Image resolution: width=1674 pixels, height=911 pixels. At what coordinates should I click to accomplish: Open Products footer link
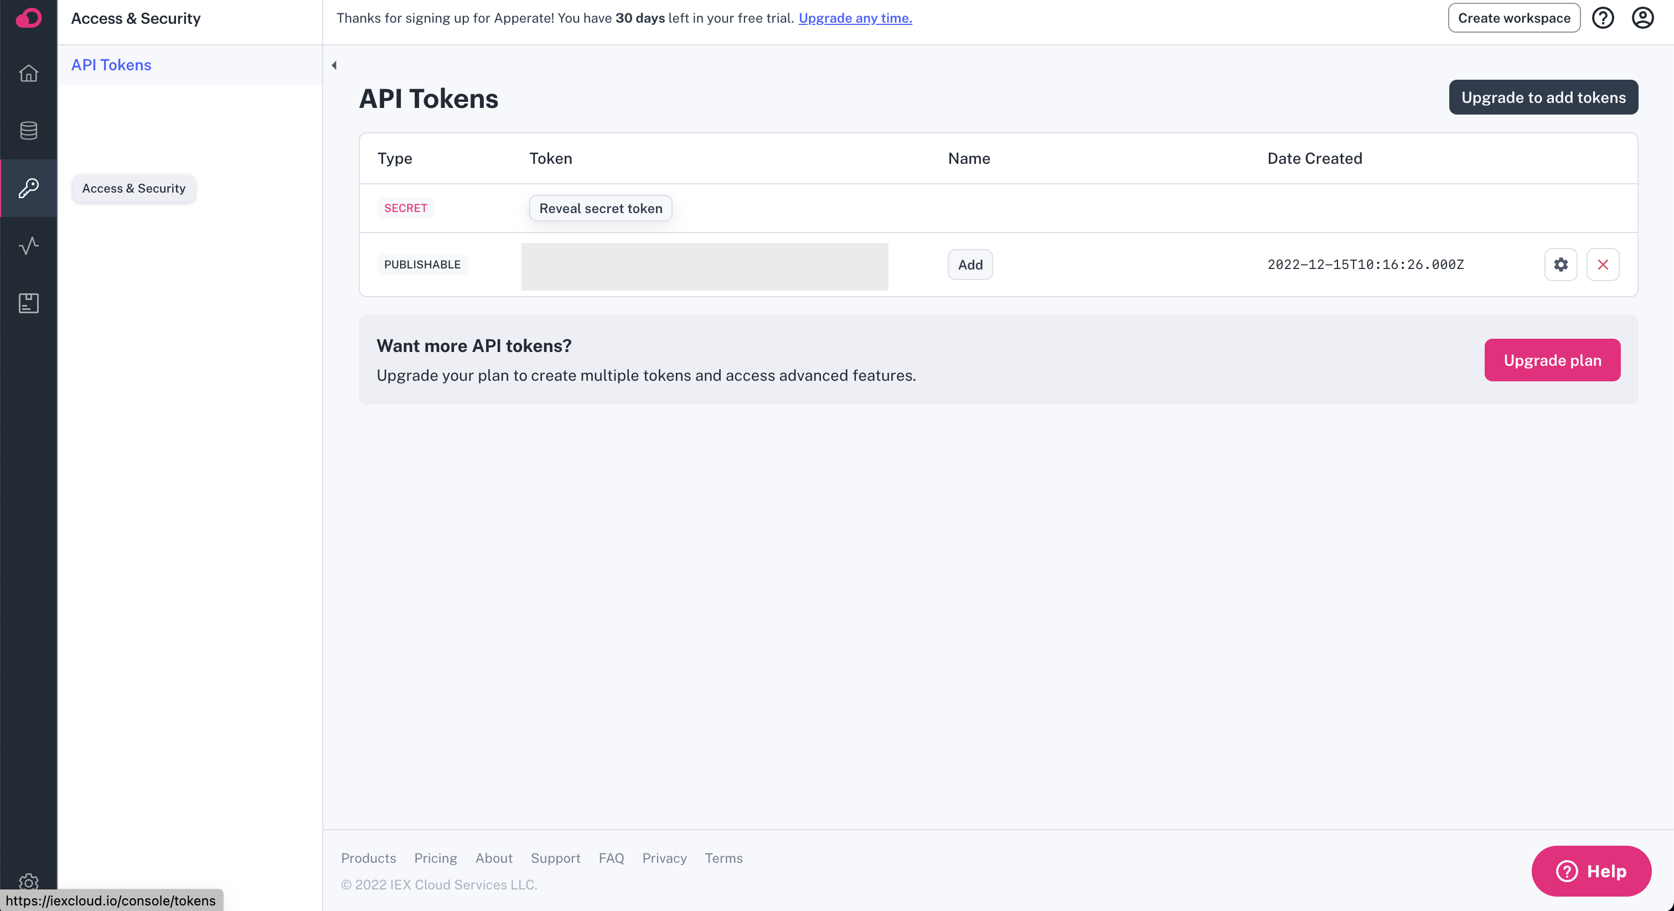(369, 858)
